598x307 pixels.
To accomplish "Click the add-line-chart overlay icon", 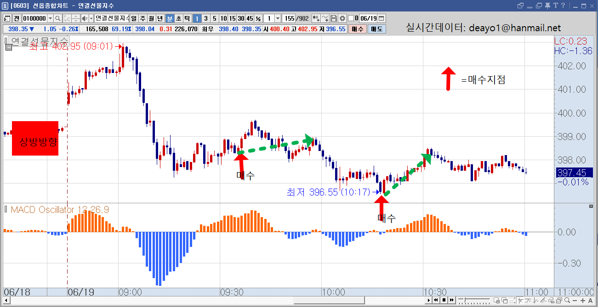I will click(325, 18).
